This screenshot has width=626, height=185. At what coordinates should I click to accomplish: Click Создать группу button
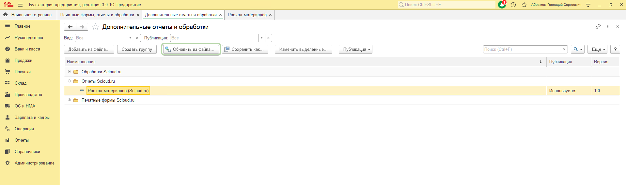(x=137, y=49)
